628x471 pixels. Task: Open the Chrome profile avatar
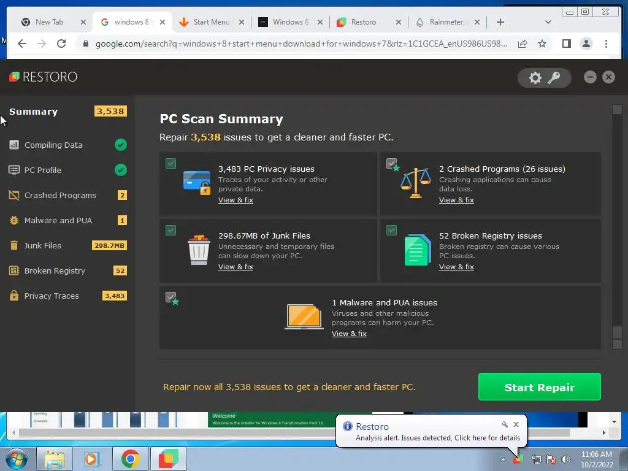tap(586, 44)
